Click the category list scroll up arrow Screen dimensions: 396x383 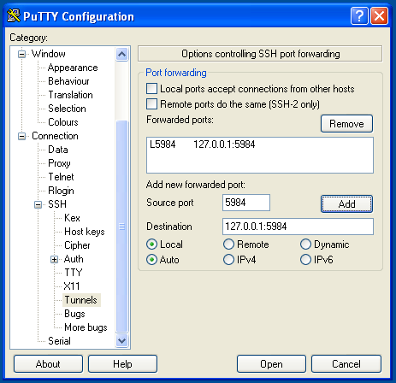pyautogui.click(x=122, y=54)
